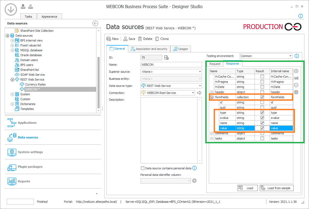The image size is (309, 209).
Task: Switch to the Request tab
Action: (x=215, y=64)
